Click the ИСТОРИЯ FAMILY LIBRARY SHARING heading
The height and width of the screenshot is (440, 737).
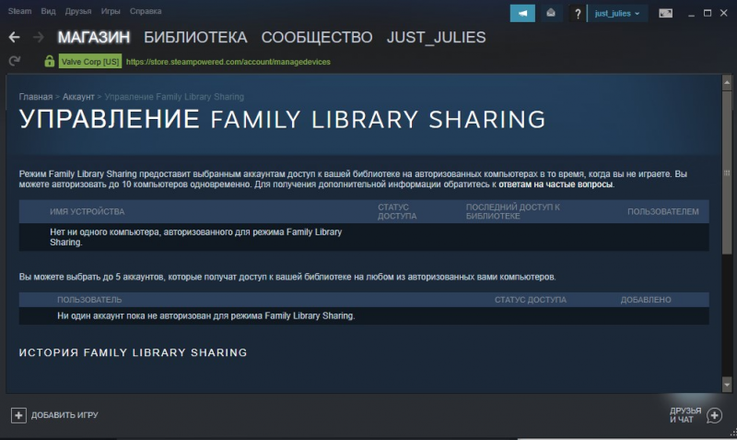133,352
